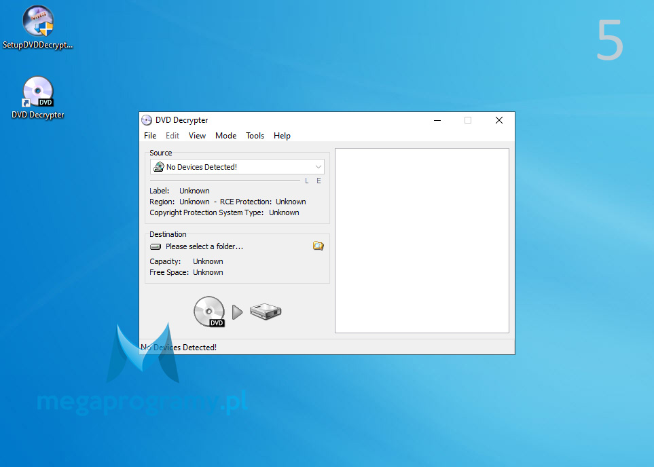This screenshot has height=467, width=654.
Task: Minimize the DVD Decrypter window
Action: [x=437, y=120]
